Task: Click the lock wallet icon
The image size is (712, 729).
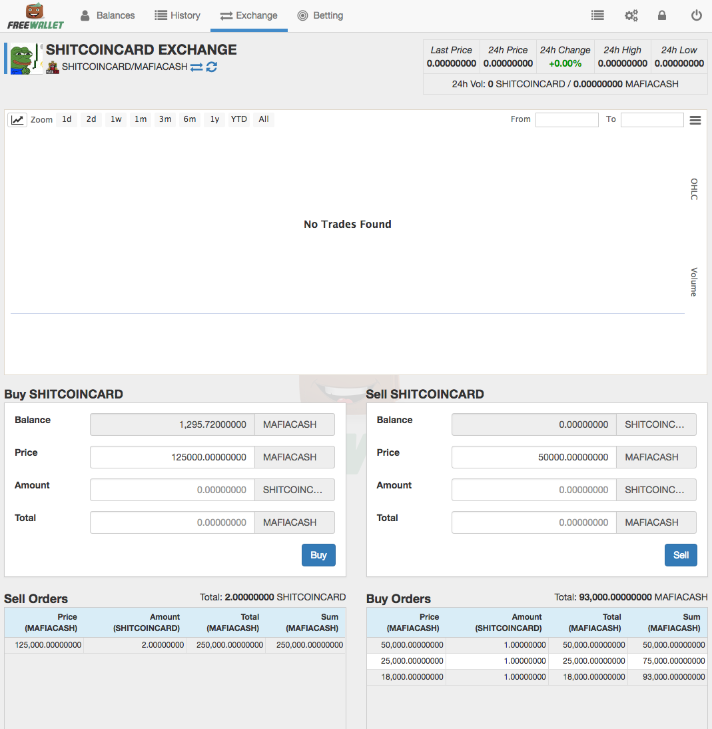Action: tap(662, 15)
